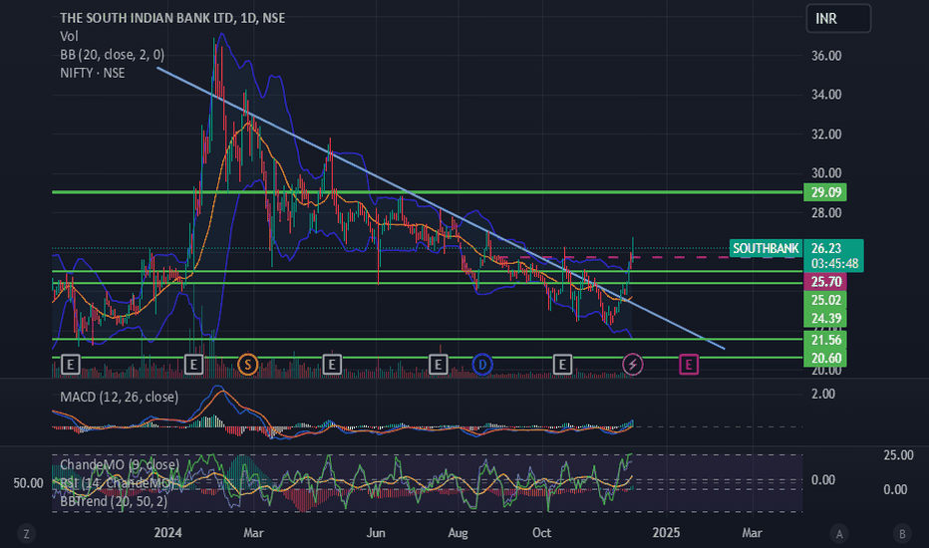Screen dimensions: 929x548
Task: Open BB (20, close, 2, 0) indicator label
Action: click(x=112, y=55)
